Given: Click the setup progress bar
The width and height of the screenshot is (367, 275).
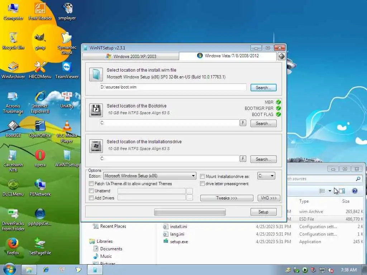Looking at the screenshot, I should coord(190,212).
